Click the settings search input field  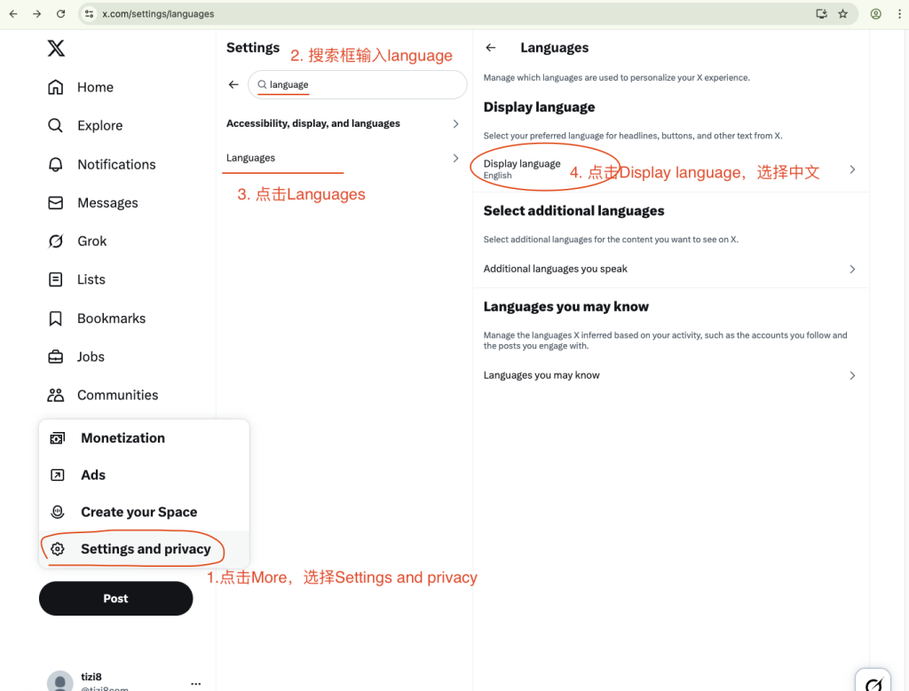[358, 84]
